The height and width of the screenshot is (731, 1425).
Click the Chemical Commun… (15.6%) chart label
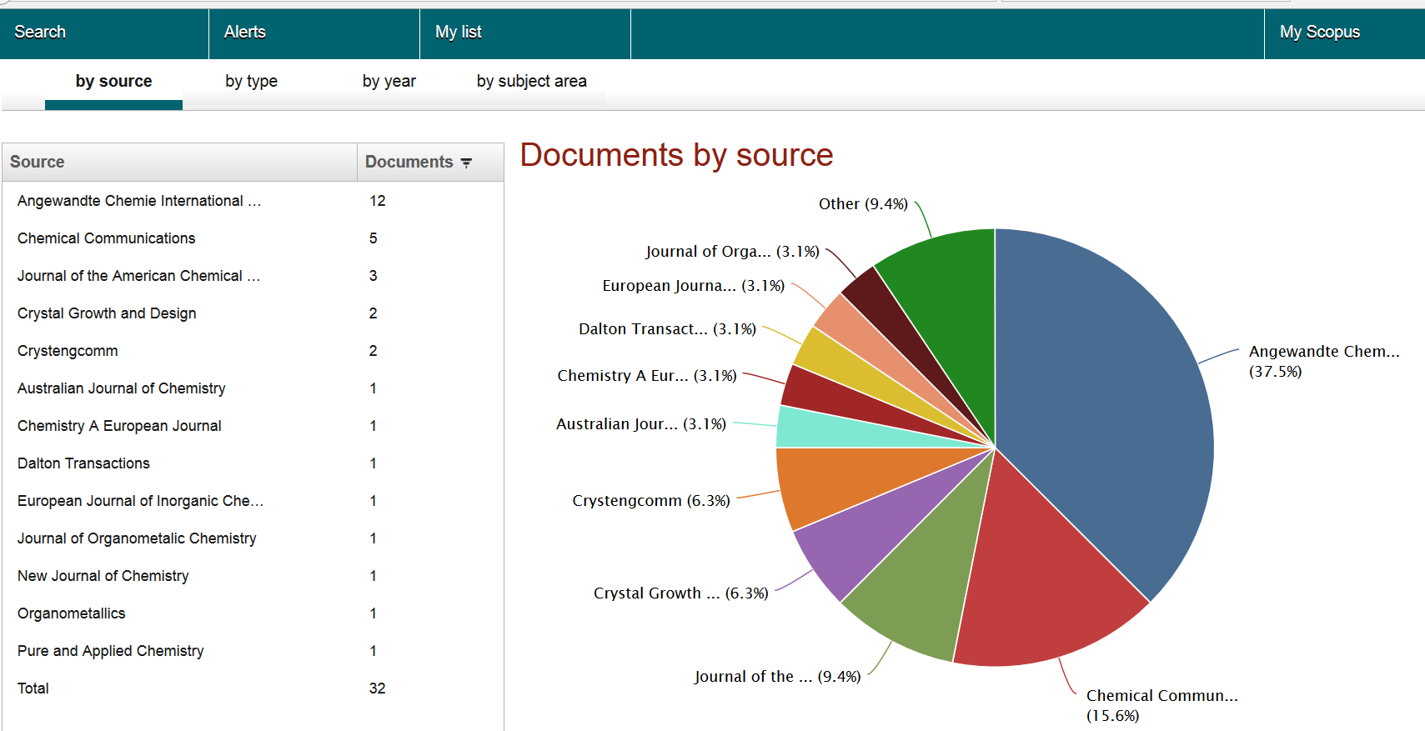coord(1162,705)
